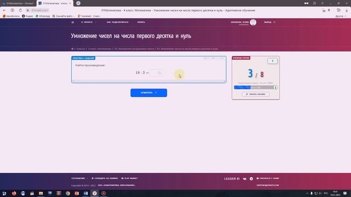This screenshot has height=197, width=351.
Task: Open the Telegram social icon in footer
Action: coord(251,179)
